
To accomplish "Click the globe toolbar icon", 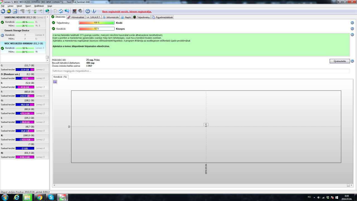I will [48, 11].
